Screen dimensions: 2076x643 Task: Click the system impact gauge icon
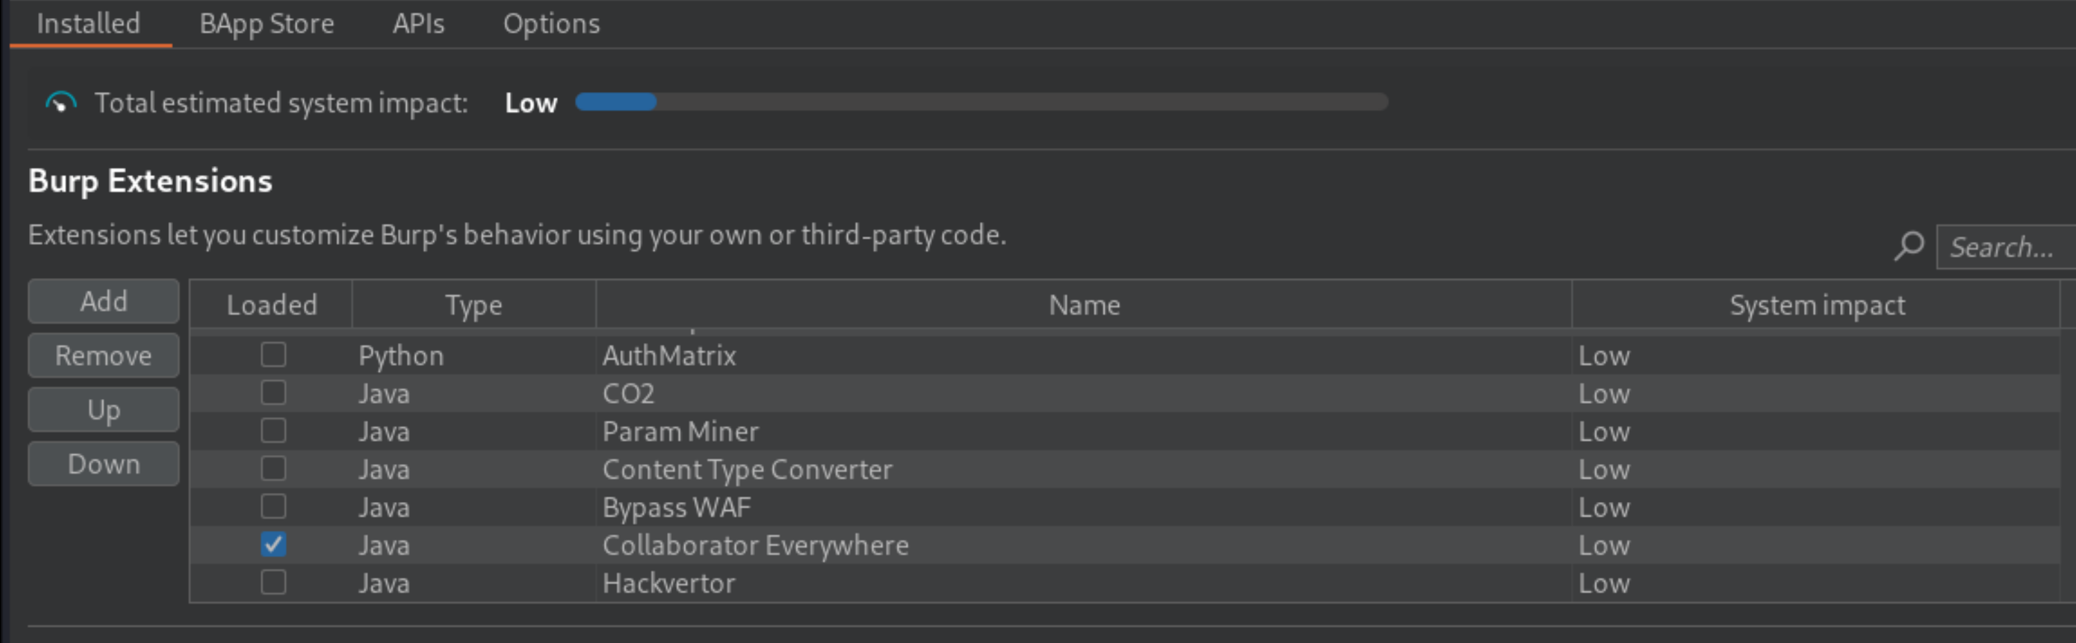[62, 103]
